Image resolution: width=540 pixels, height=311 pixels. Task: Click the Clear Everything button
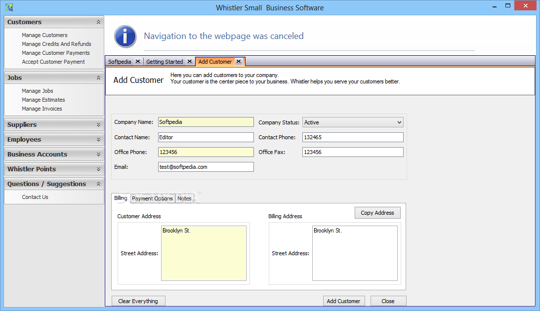coord(138,301)
